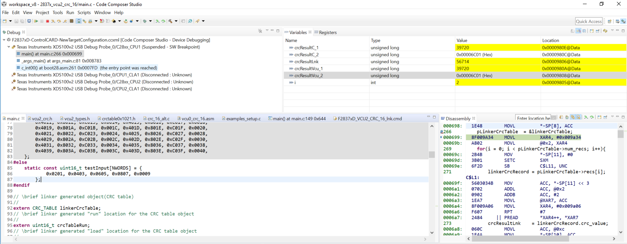Toggle Show Source in Disassembly view
Screen dimensions: 627x244
tap(578, 117)
